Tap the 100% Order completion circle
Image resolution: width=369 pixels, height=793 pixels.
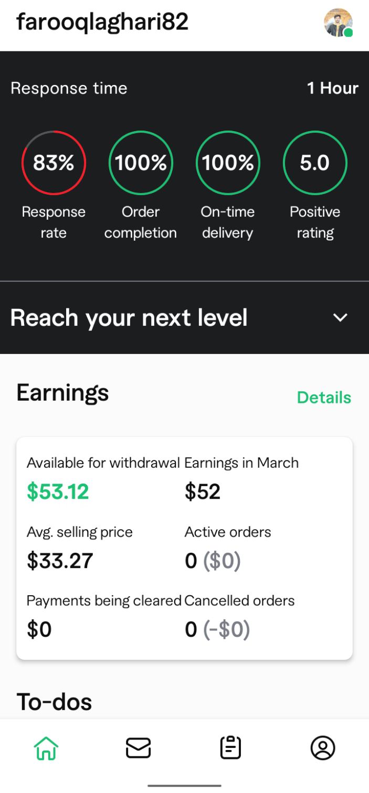(141, 163)
